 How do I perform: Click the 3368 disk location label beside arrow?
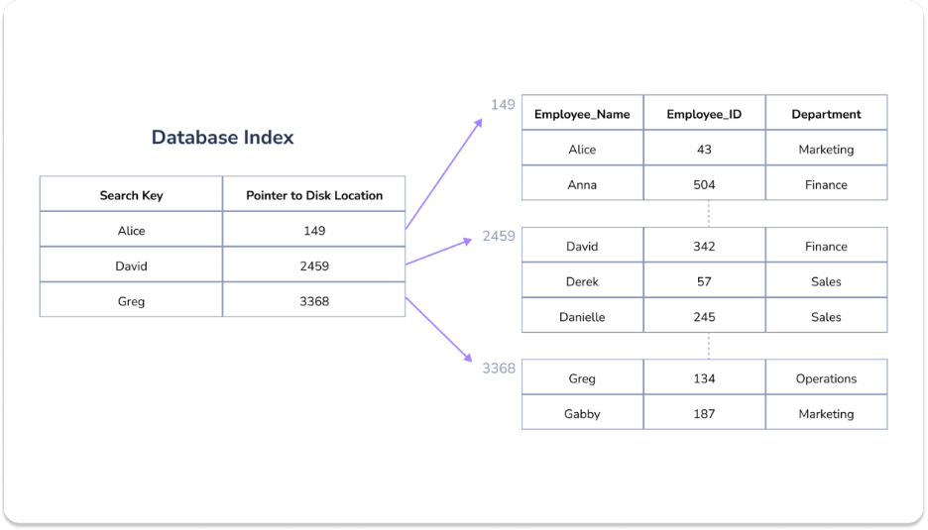click(499, 369)
